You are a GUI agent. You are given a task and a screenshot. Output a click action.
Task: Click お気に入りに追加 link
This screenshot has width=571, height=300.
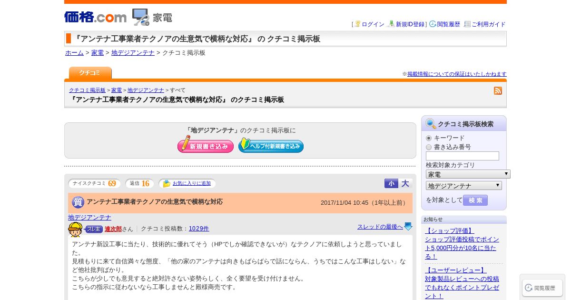coord(191,183)
